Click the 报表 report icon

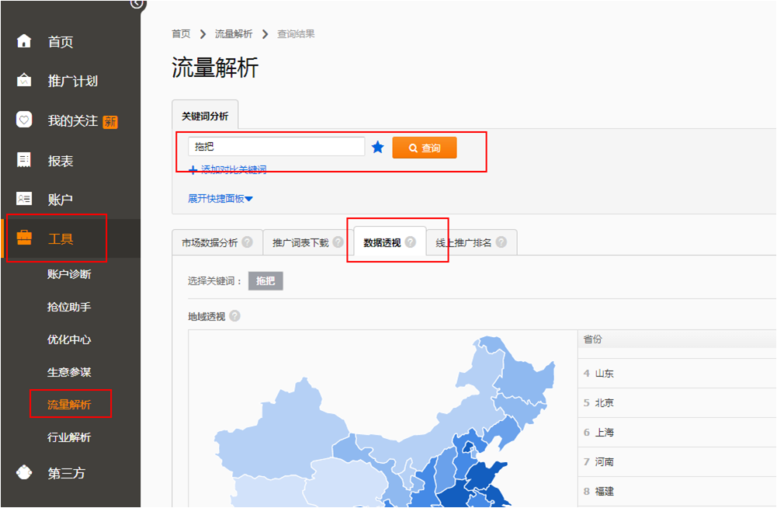point(25,160)
